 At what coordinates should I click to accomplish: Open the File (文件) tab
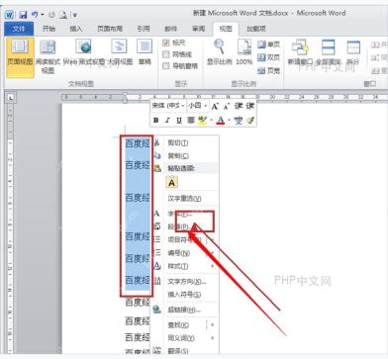[19, 29]
